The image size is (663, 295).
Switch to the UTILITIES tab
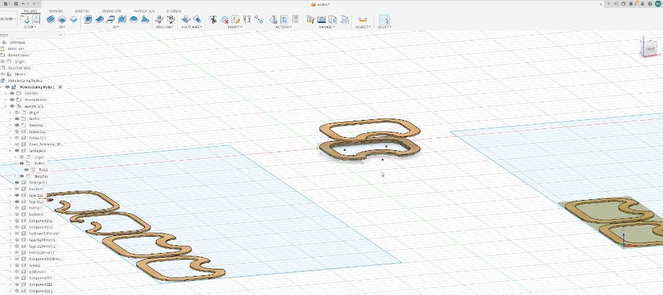[173, 11]
